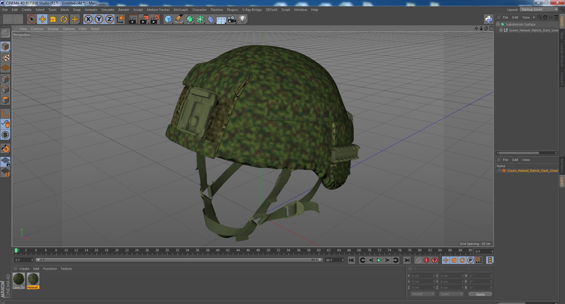This screenshot has width=565, height=304.
Task: Click Render View icon
Action: point(133,19)
